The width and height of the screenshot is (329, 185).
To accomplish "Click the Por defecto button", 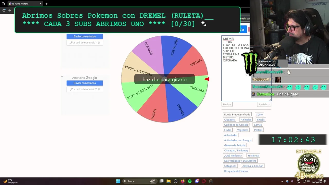I will click(264, 104).
